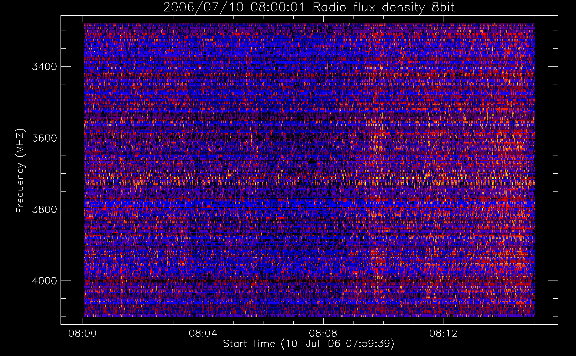Click the 08:12 time tick label
Image resolution: width=576 pixels, height=356 pixels.
coord(443,334)
